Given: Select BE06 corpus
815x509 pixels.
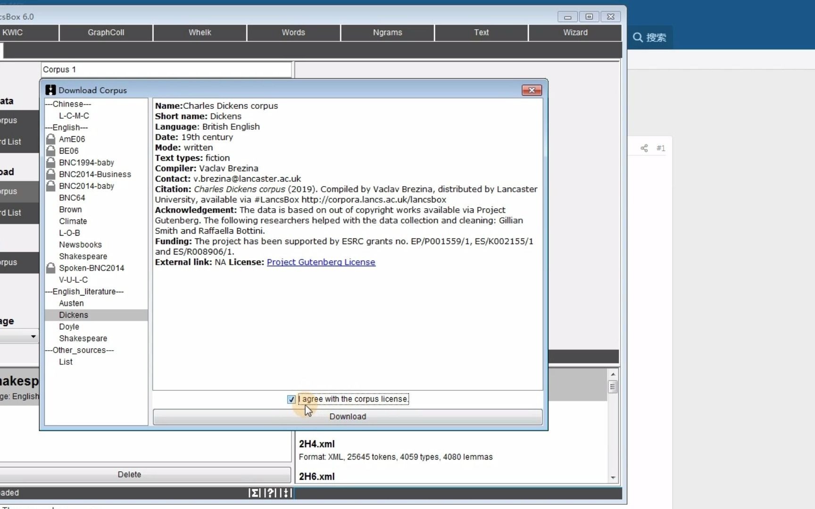Looking at the screenshot, I should [x=69, y=151].
